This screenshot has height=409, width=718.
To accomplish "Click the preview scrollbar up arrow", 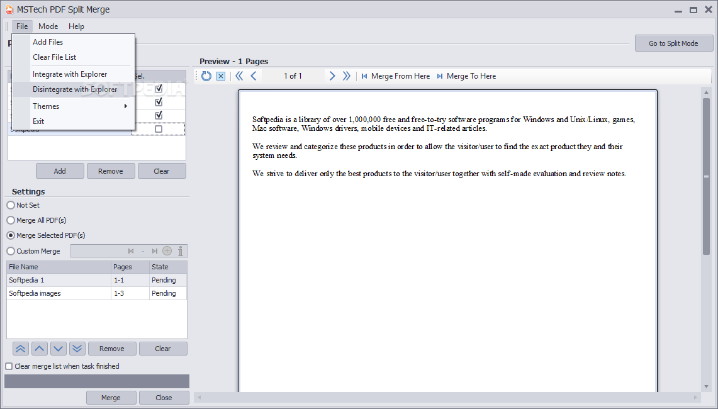I will tap(706, 92).
